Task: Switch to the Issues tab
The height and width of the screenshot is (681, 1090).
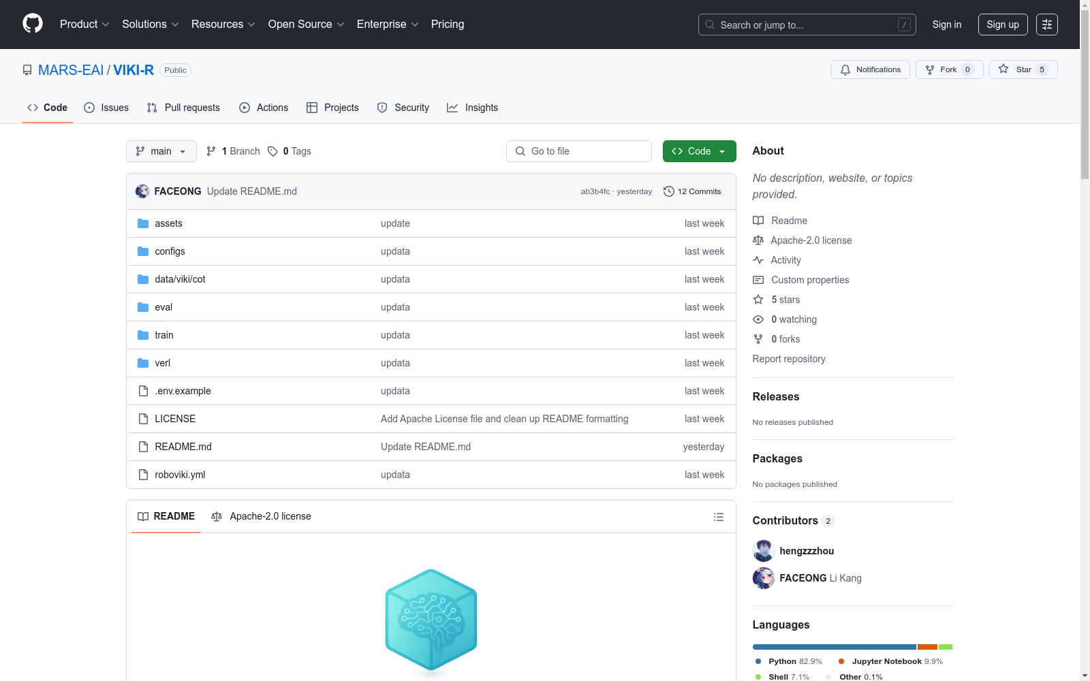Action: [106, 108]
